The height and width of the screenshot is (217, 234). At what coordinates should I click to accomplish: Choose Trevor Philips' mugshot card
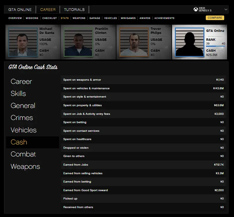(134, 42)
